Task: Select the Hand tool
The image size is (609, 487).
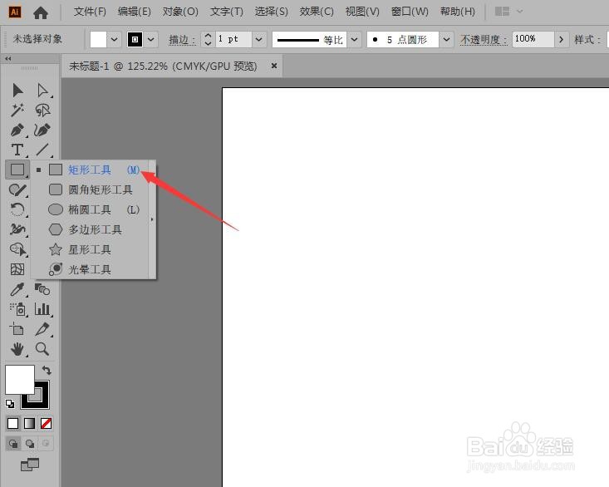Action: 17,350
